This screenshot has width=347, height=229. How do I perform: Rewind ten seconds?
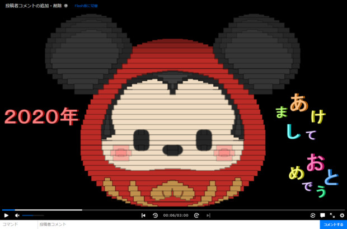click(155, 216)
